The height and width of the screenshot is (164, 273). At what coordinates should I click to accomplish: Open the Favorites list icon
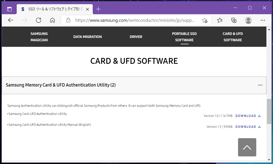[220, 20]
